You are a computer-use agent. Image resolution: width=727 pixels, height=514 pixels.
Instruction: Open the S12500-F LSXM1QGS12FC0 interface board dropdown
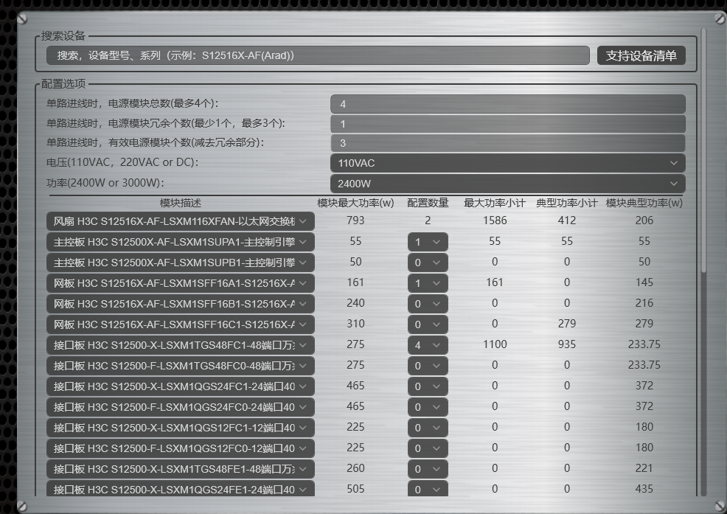click(x=181, y=448)
